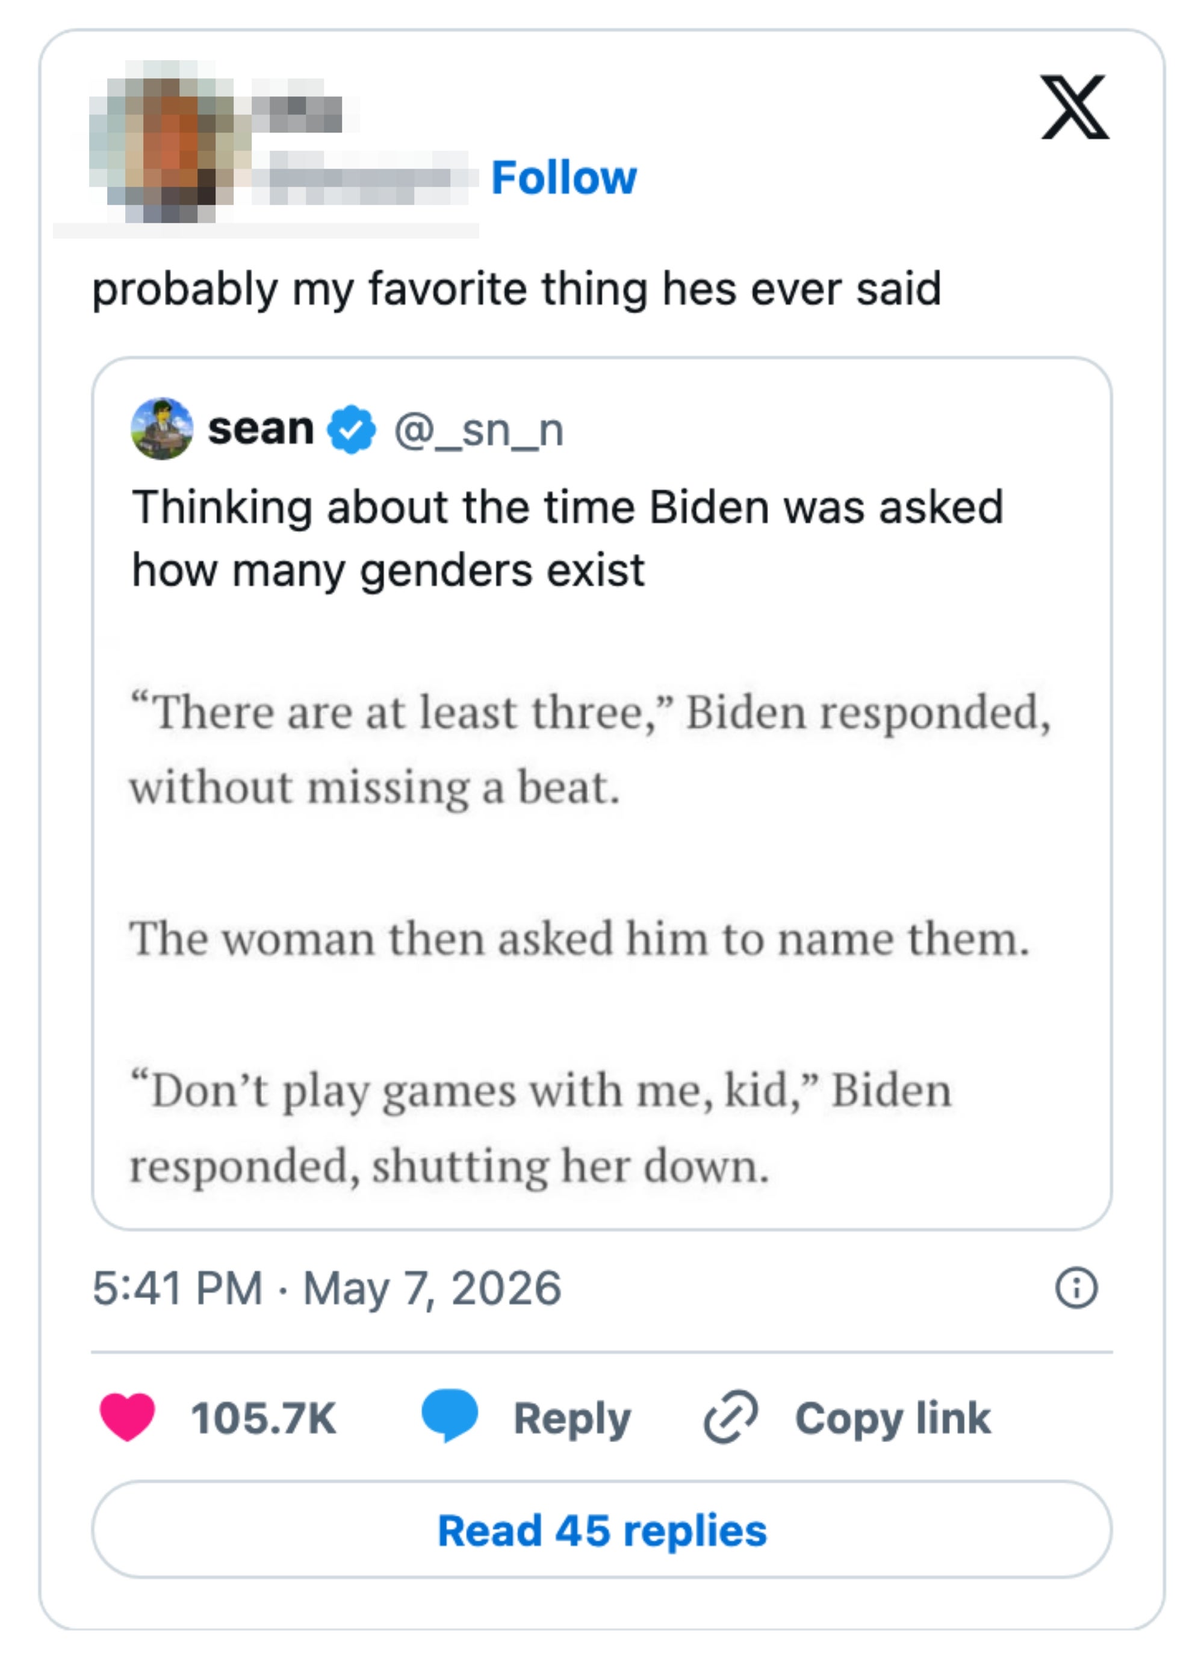Screen dimensions: 1204x1665
Task: Follow the tweet author
Action: 563,178
